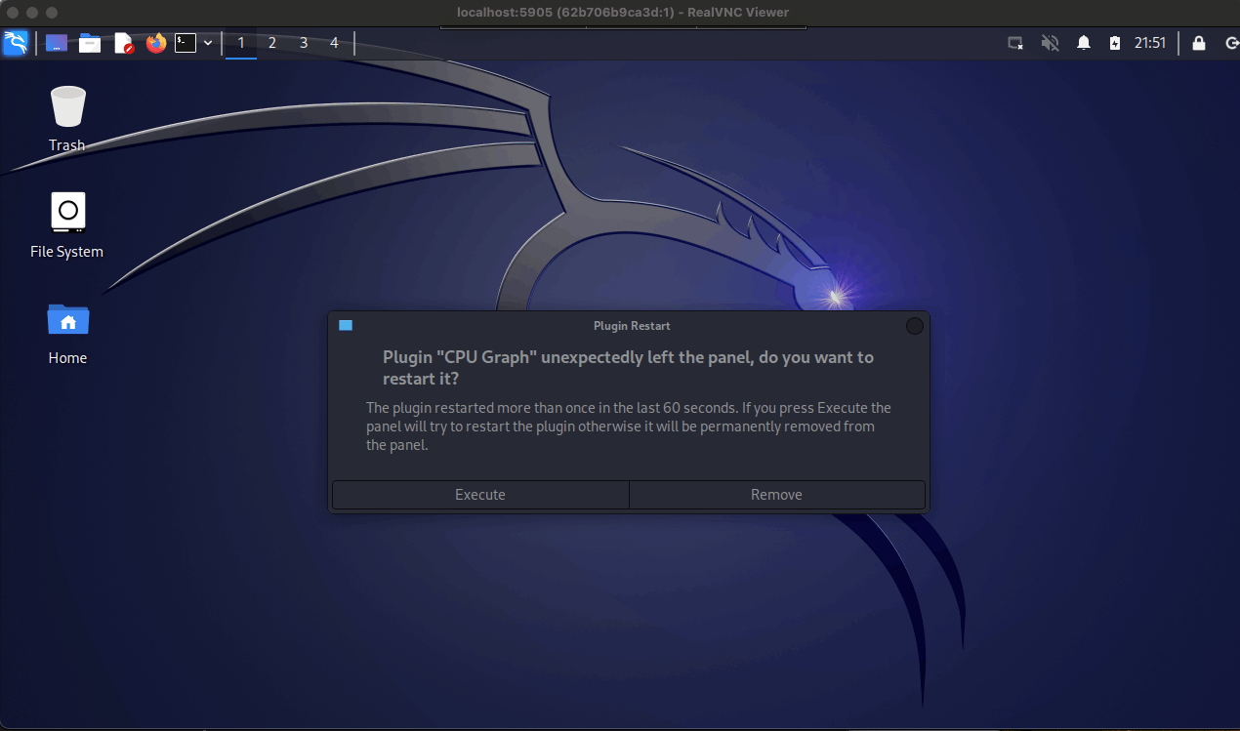Minimize the RealVNC Viewer window

(x=32, y=13)
